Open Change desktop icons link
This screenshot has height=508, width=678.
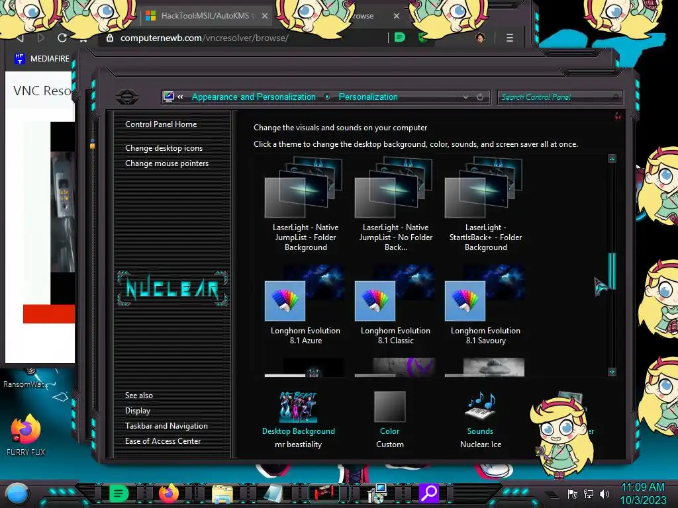(x=164, y=148)
